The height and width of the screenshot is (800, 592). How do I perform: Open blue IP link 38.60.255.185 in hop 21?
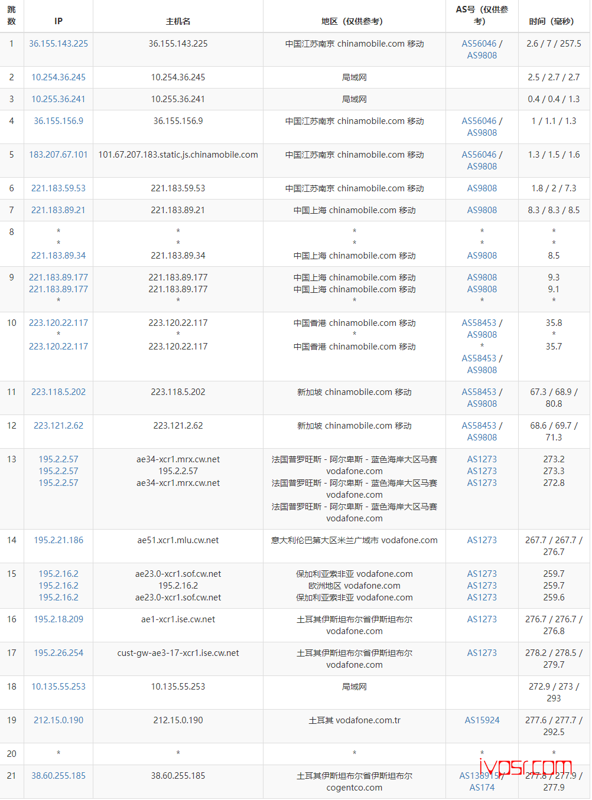[58, 776]
